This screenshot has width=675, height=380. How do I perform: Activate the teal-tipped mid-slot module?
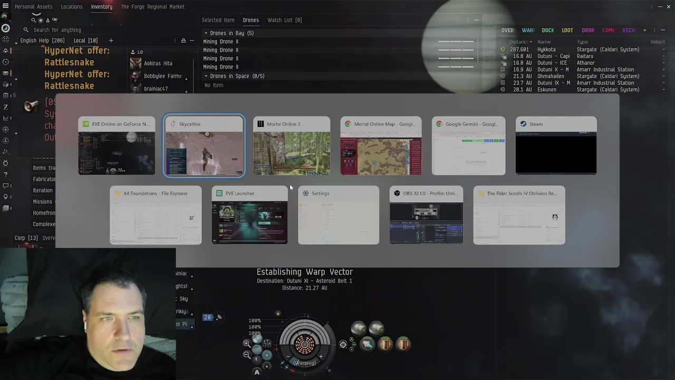tap(368, 345)
